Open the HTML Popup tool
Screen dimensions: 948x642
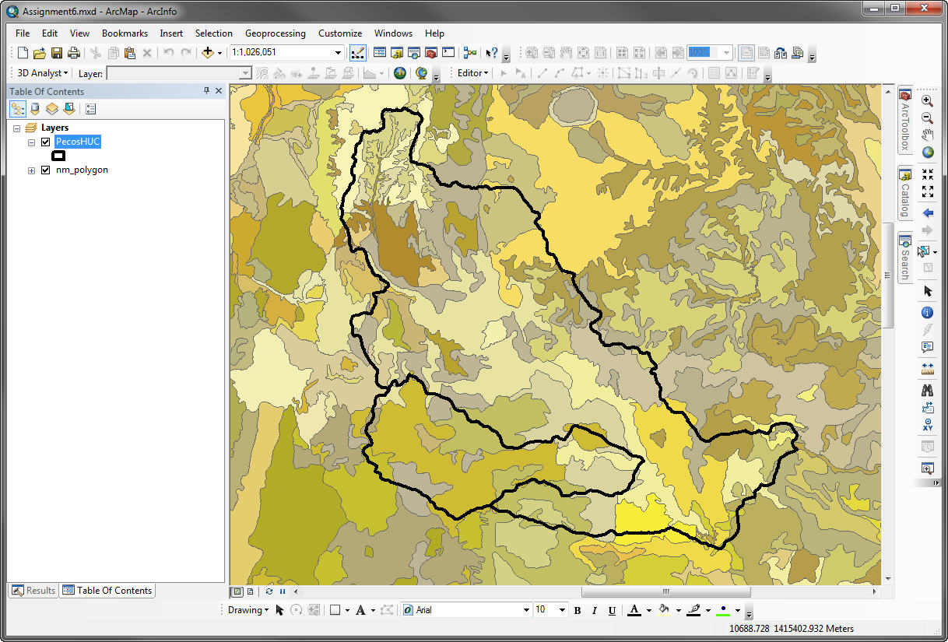927,346
